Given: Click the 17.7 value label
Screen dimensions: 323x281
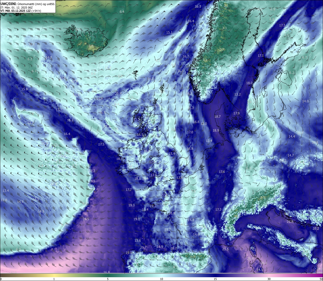Looking at the screenshot, I should [129, 190].
